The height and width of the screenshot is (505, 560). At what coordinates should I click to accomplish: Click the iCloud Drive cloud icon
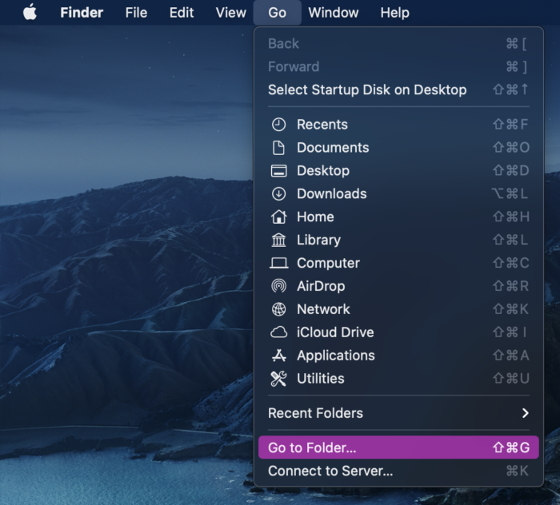click(278, 332)
